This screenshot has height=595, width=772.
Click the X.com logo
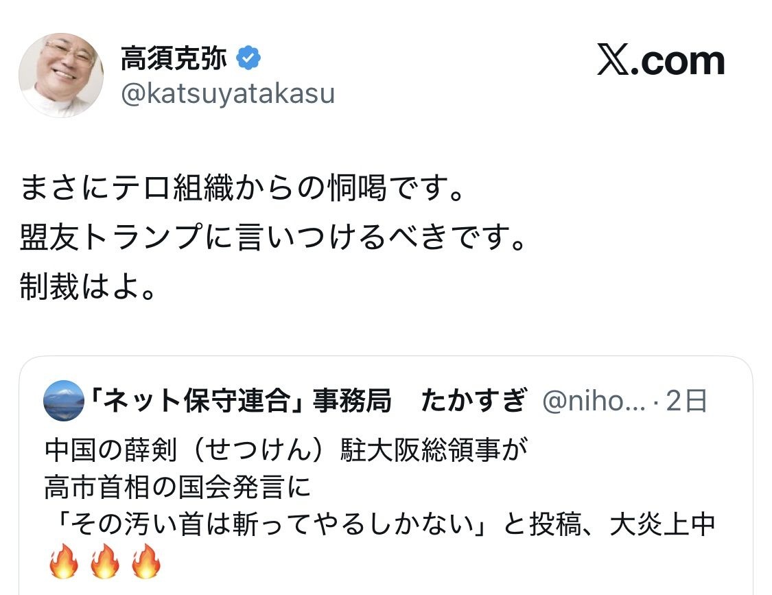click(x=661, y=61)
